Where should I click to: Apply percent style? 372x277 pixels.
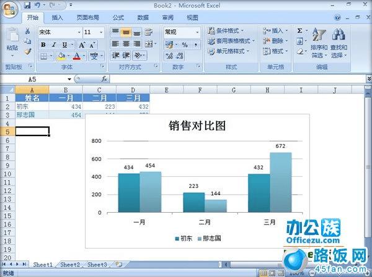click(185, 45)
